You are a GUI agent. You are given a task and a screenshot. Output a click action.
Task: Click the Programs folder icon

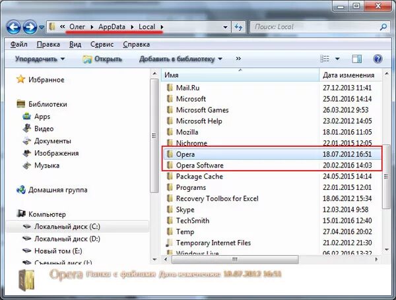click(170, 187)
